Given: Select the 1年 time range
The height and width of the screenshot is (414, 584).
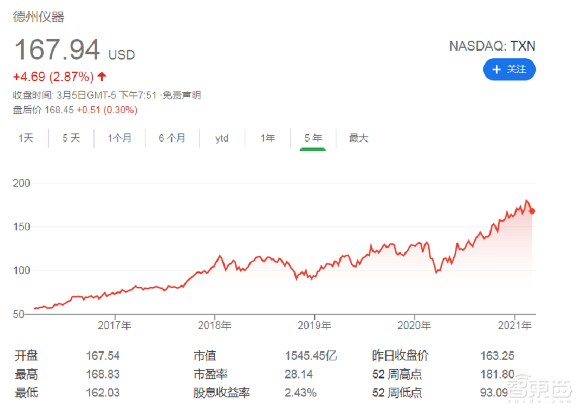Looking at the screenshot, I should pyautogui.click(x=267, y=138).
